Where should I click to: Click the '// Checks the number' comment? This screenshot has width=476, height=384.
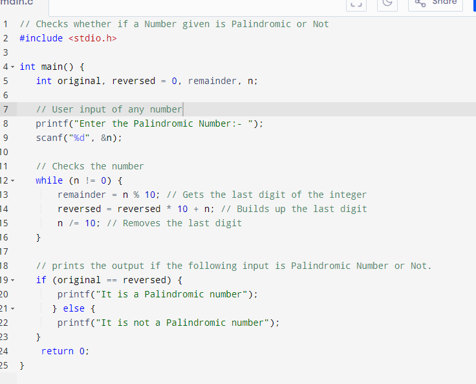[90, 166]
